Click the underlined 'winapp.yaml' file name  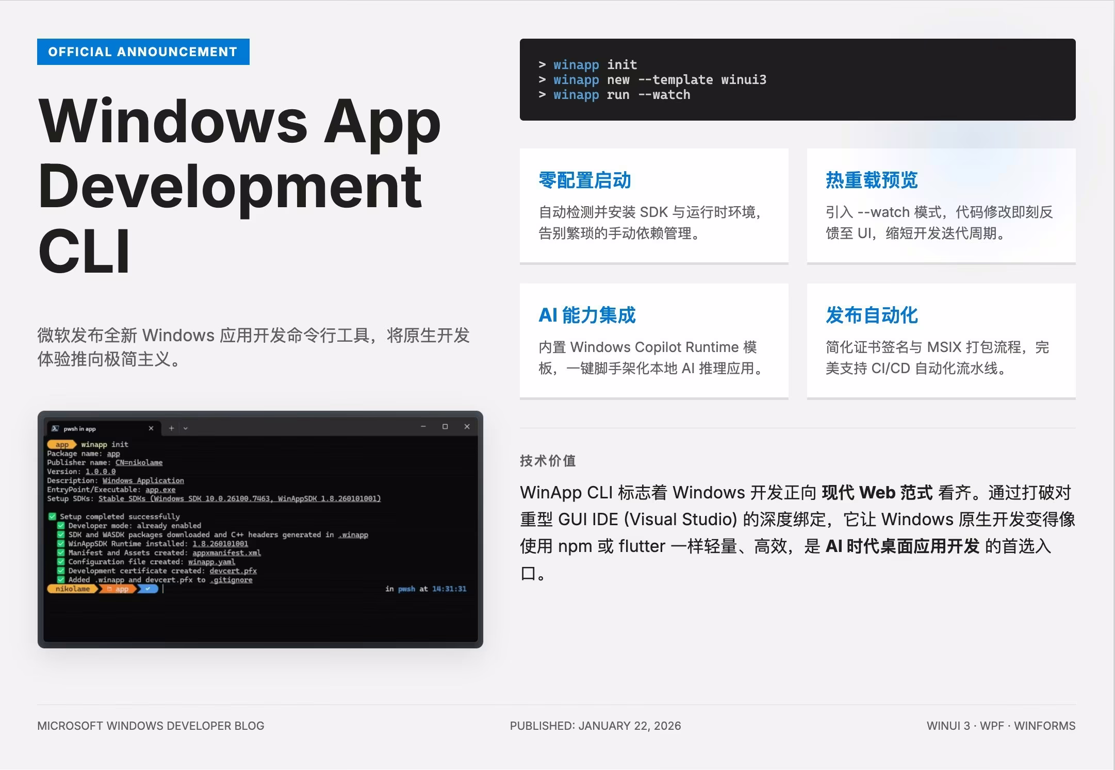click(x=211, y=561)
